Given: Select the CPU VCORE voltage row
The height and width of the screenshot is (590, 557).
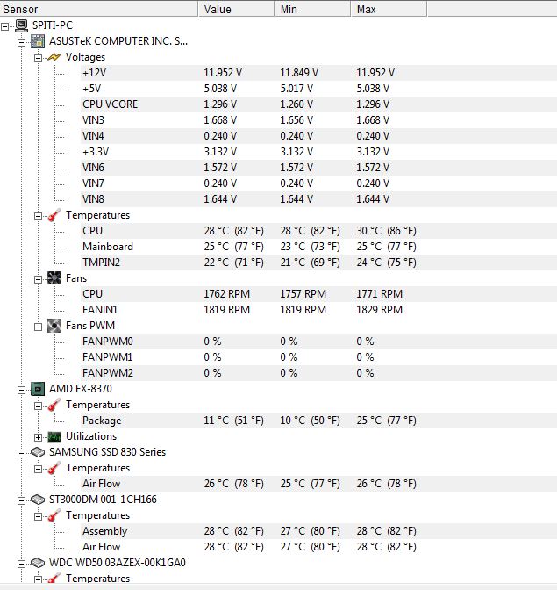Looking at the screenshot, I should click(279, 104).
